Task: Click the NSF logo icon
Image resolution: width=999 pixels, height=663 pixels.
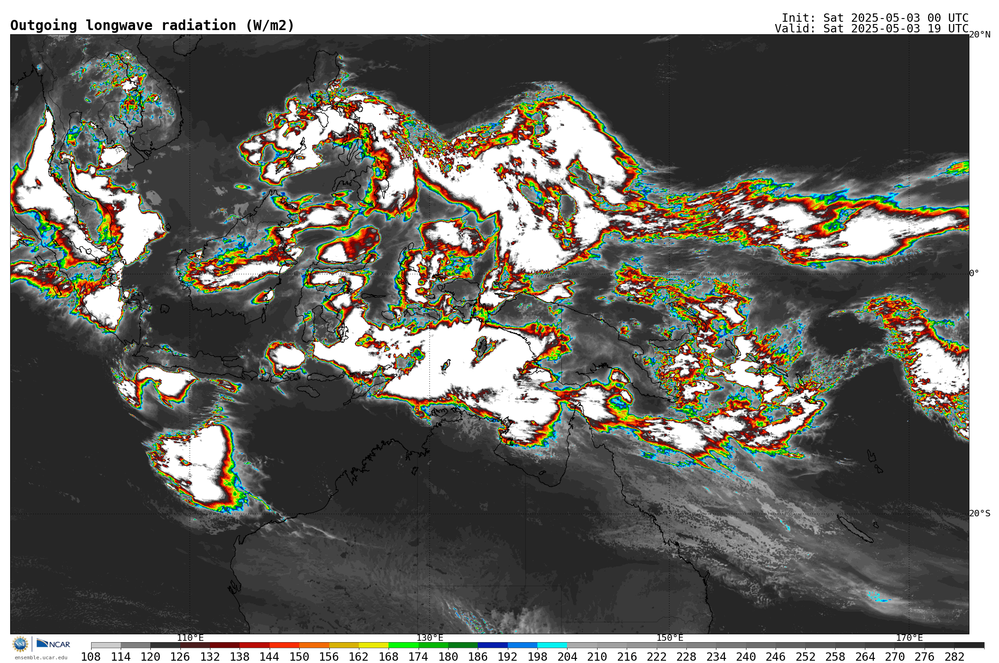Action: [x=20, y=644]
